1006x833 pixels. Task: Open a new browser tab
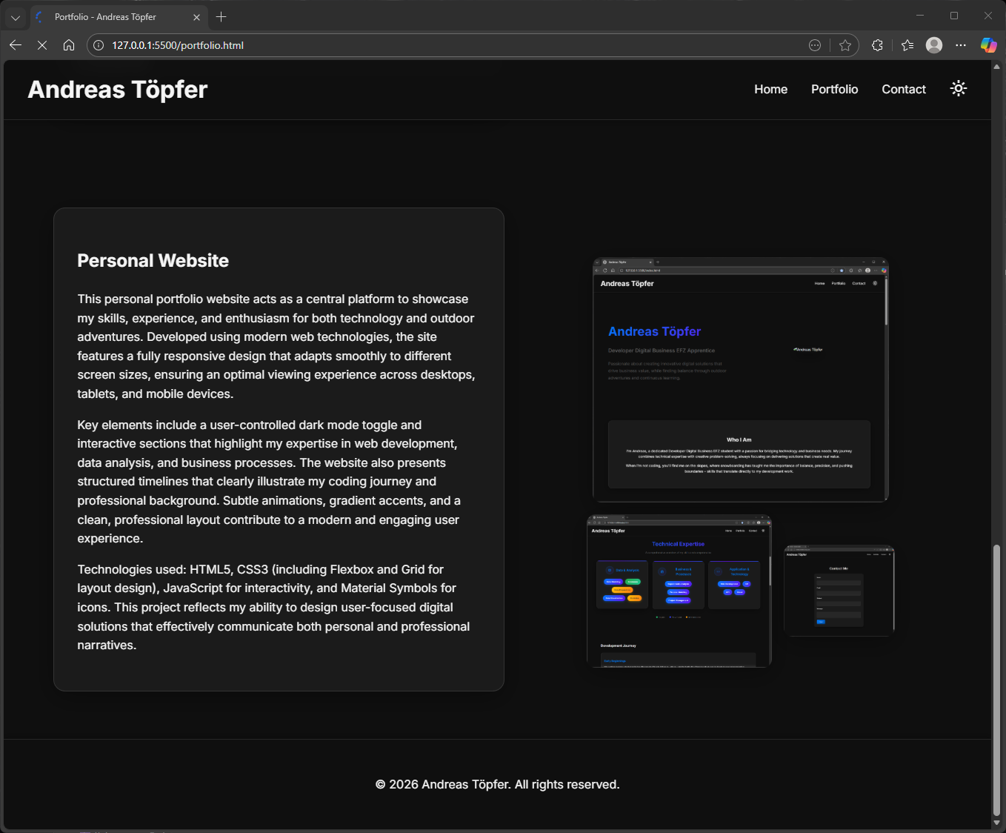click(221, 17)
